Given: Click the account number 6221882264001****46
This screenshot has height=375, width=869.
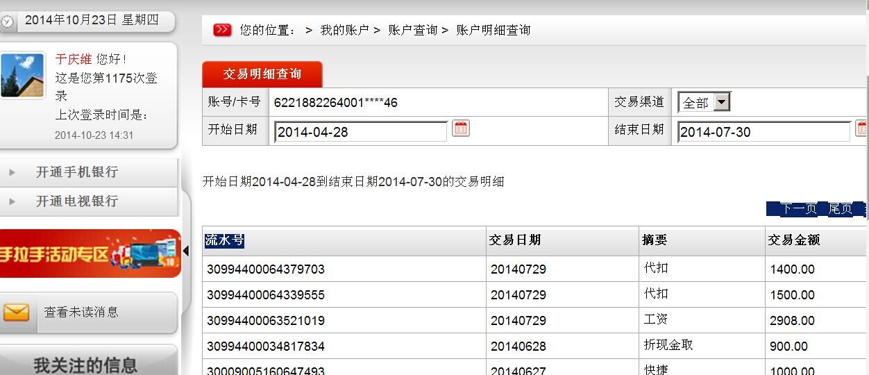Looking at the screenshot, I should click(x=336, y=103).
